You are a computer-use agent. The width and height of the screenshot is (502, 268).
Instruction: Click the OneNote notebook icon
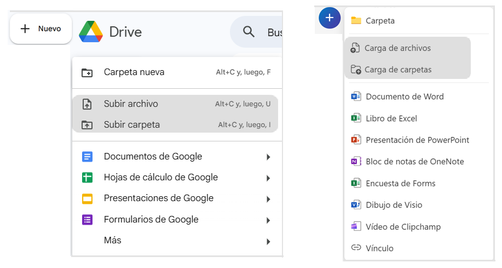click(356, 162)
